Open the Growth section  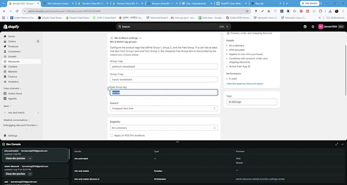12,57
